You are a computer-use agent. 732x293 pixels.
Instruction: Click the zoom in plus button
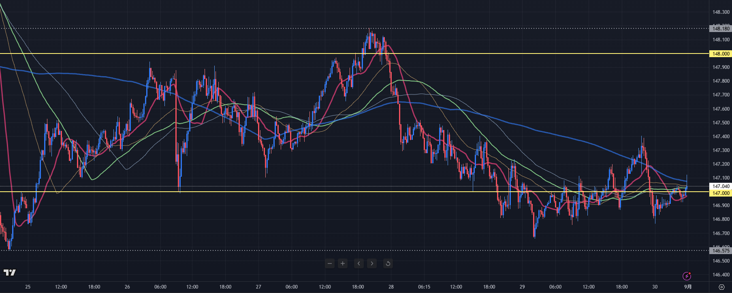[x=343, y=264]
